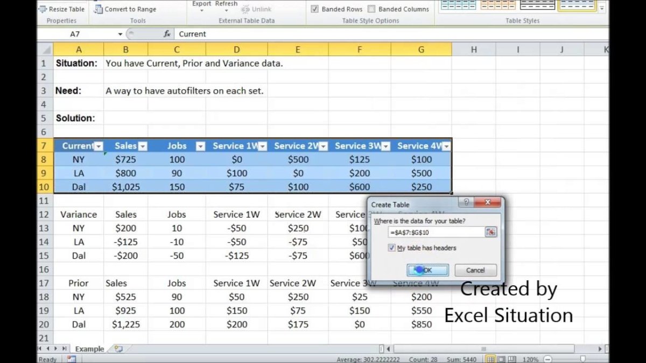This screenshot has height=363, width=646.
Task: Open the Sales column filter dropdown
Action: [x=143, y=146]
